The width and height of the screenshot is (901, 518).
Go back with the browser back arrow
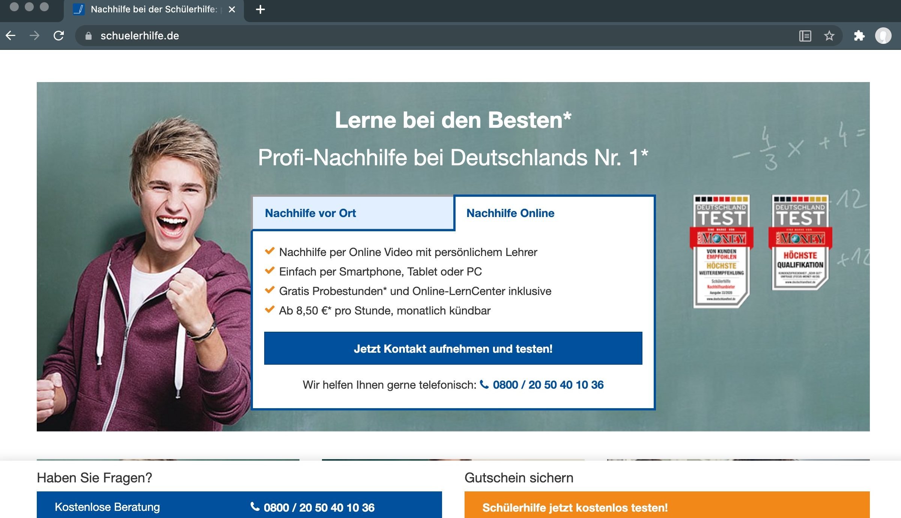coord(11,36)
